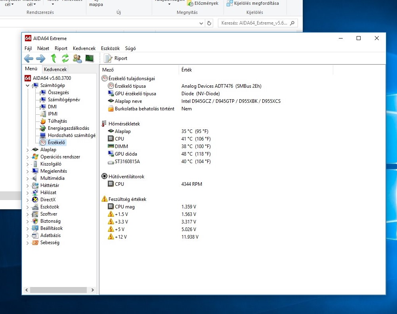Open the Kedvencek menu in menu bar
The width and height of the screenshot is (397, 314).
[84, 48]
